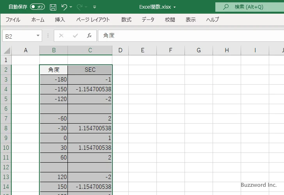This screenshot has width=284, height=195.
Task: Select row 2 header
Action: pos(6,70)
